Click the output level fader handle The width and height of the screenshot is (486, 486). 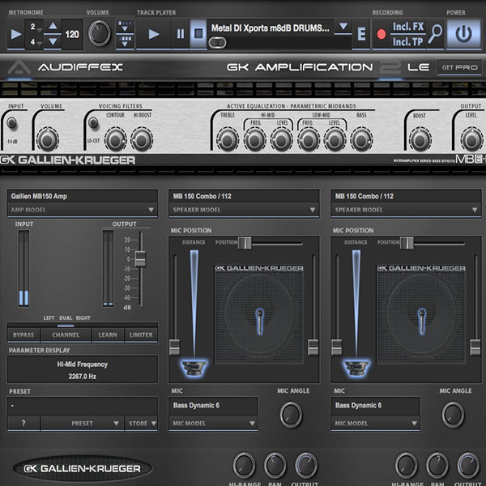(140, 258)
